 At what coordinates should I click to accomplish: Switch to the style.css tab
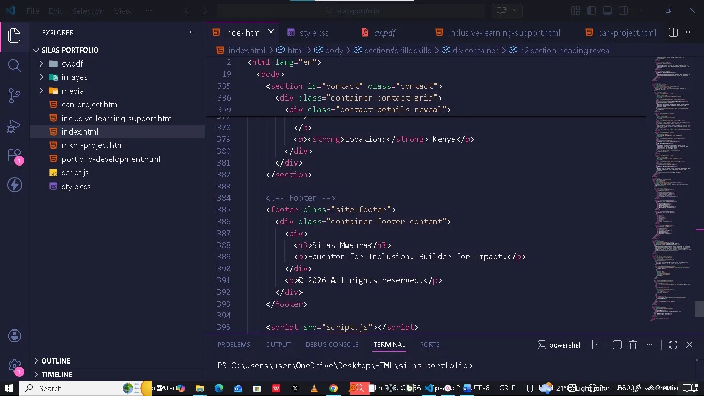pyautogui.click(x=314, y=32)
